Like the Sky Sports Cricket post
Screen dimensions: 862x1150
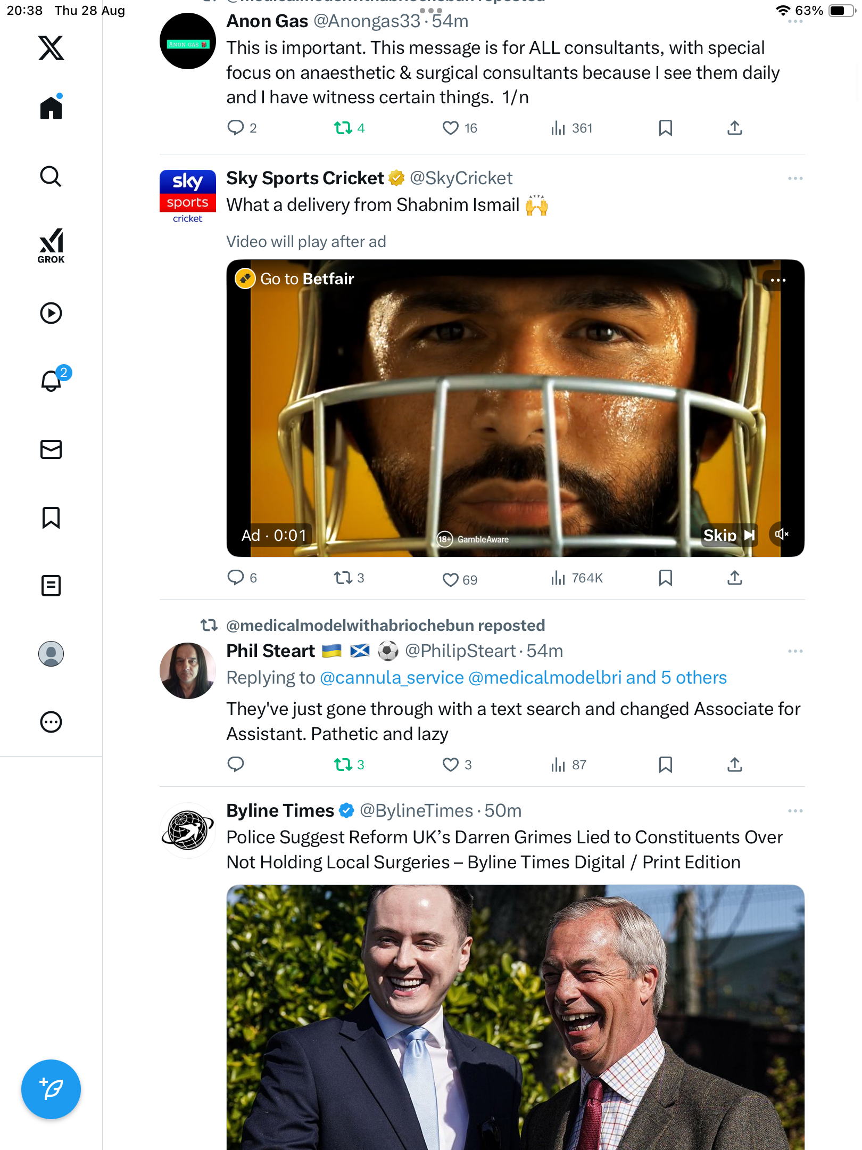click(x=451, y=579)
